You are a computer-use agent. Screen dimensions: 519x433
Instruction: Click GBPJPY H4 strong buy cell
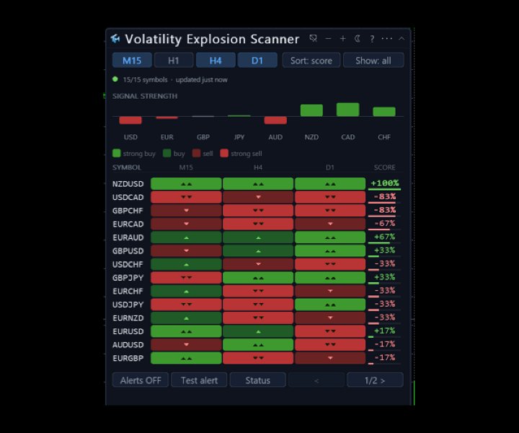pyautogui.click(x=258, y=278)
